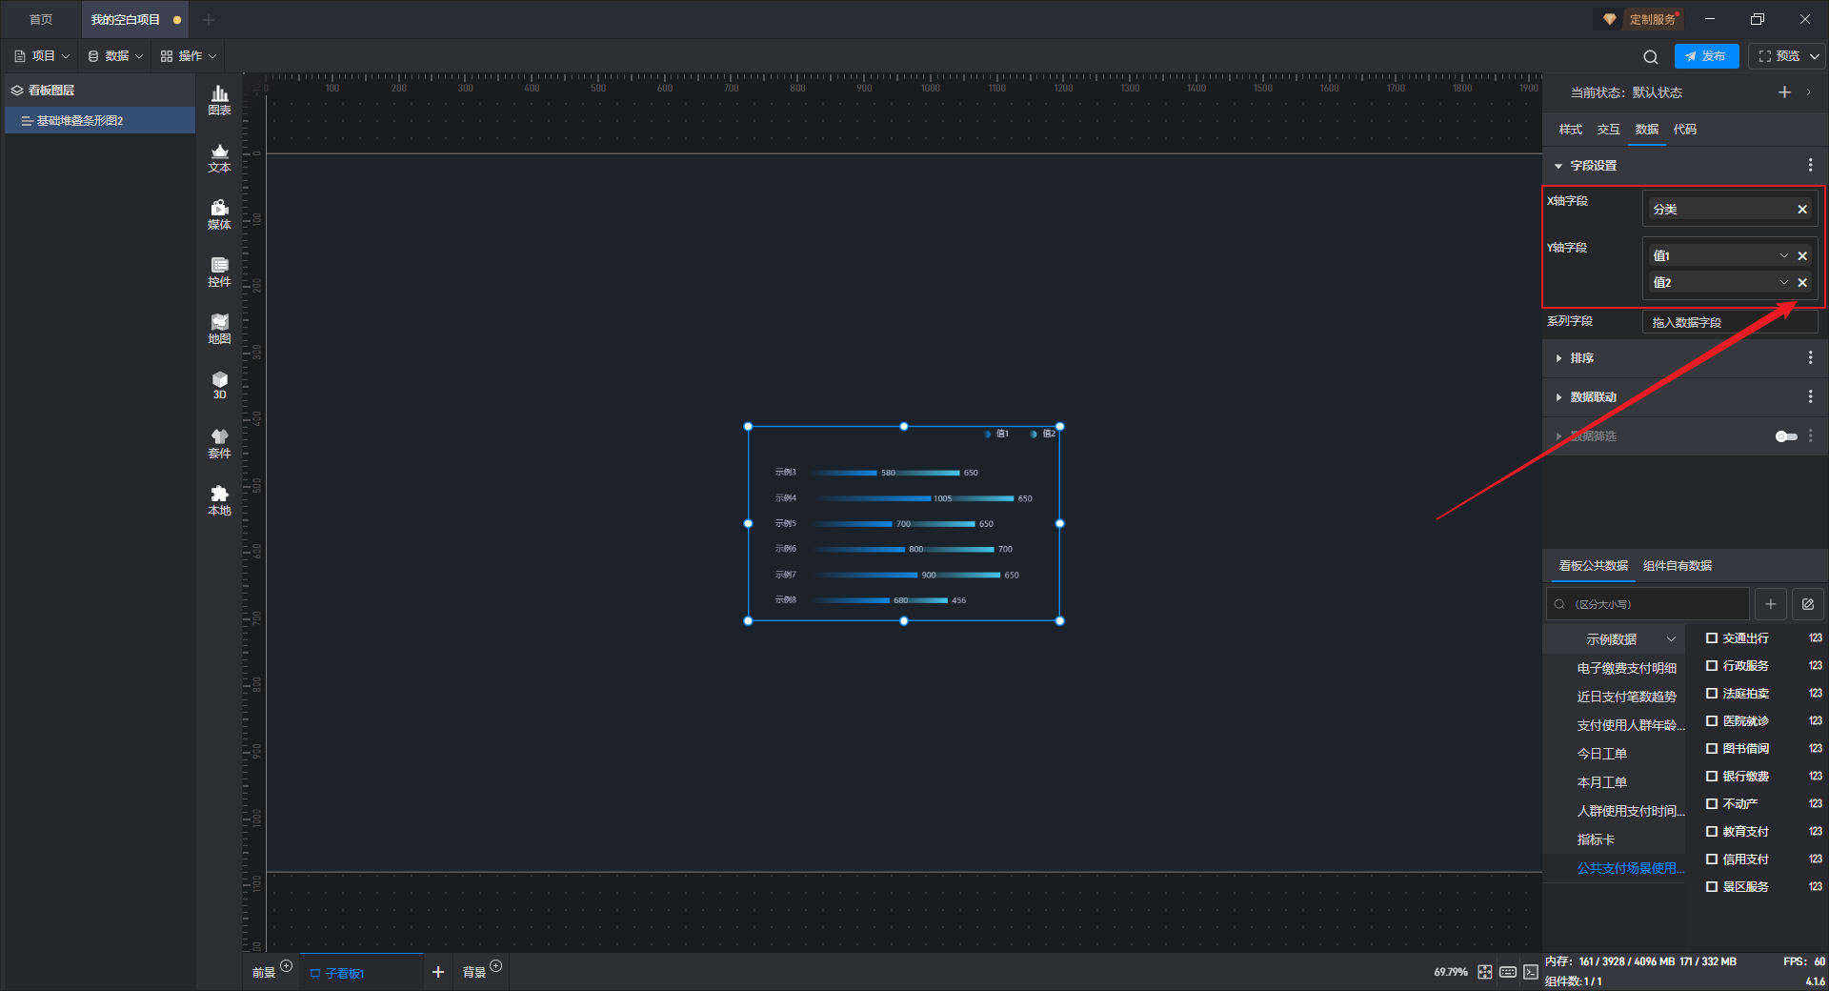Image resolution: width=1829 pixels, height=991 pixels.
Task: Expand the 数据联动 section
Action: (x=1558, y=397)
